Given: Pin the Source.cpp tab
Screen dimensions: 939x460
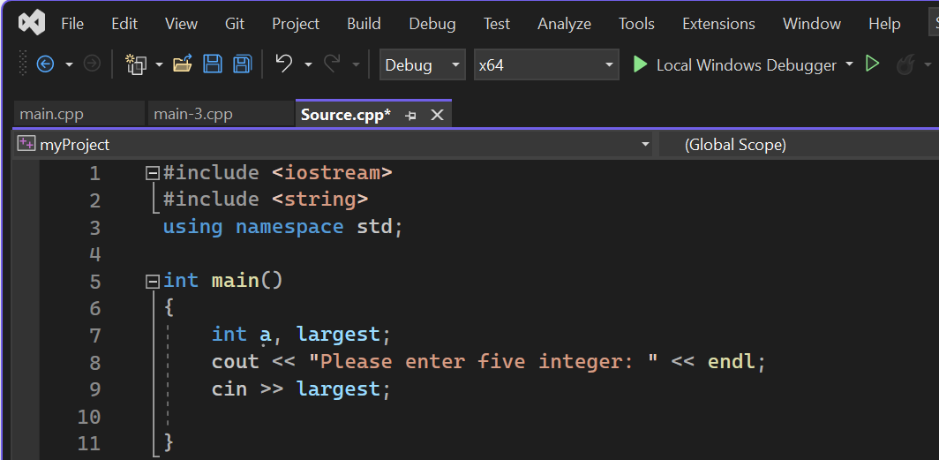Looking at the screenshot, I should pos(410,116).
